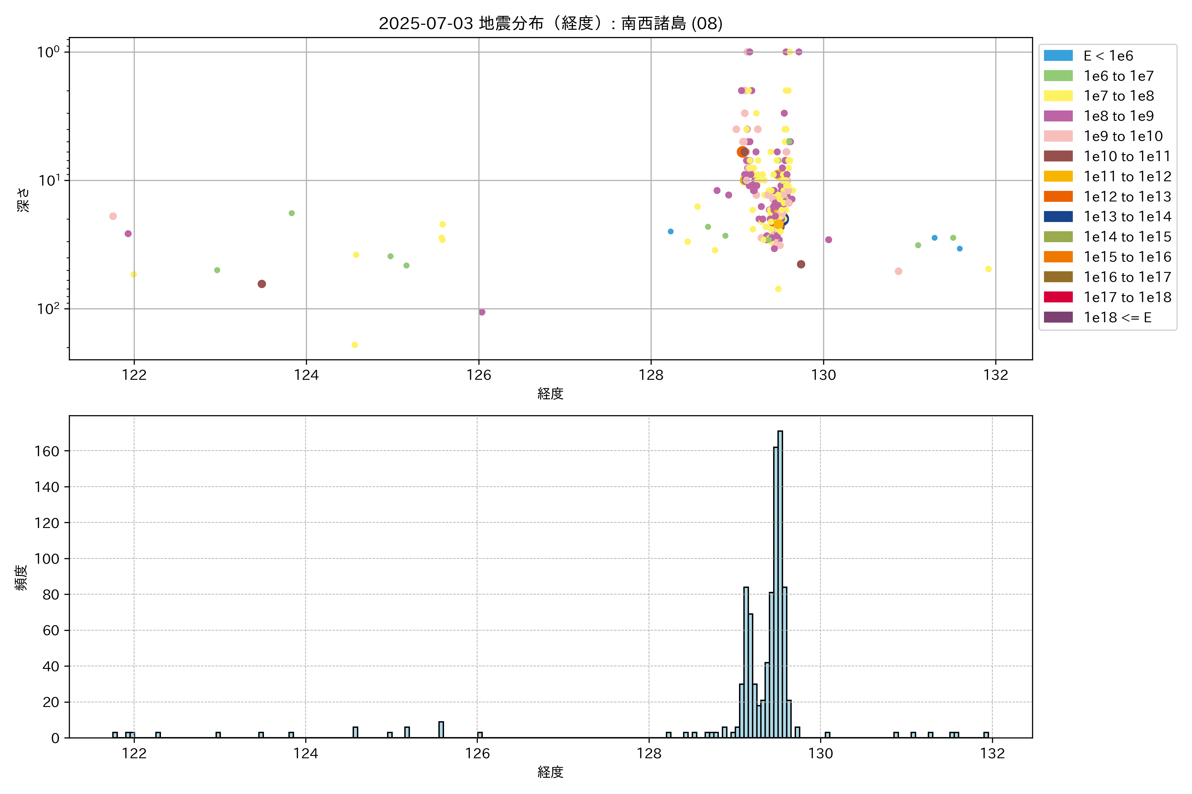Click the yellow 1e7 to 1e8 legend swatch

coord(1058,96)
